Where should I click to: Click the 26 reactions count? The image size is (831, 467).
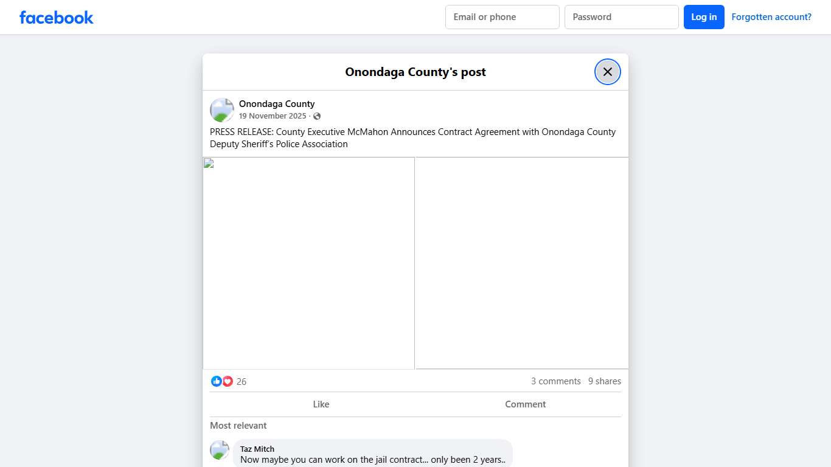tap(242, 381)
